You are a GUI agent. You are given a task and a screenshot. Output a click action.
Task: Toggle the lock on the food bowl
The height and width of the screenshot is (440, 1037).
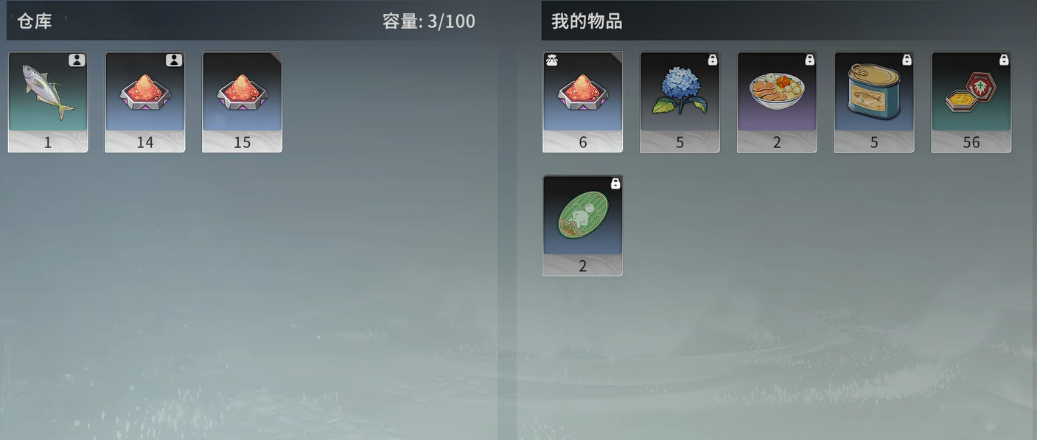point(810,60)
